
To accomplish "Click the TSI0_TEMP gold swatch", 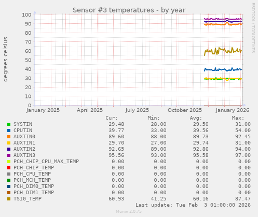I will pyautogui.click(x=9, y=199).
